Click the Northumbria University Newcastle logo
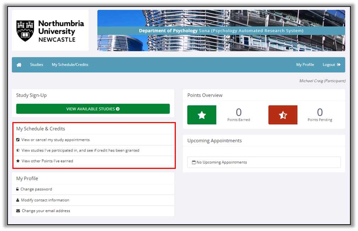Screen dimensions: 358x231 50,31
